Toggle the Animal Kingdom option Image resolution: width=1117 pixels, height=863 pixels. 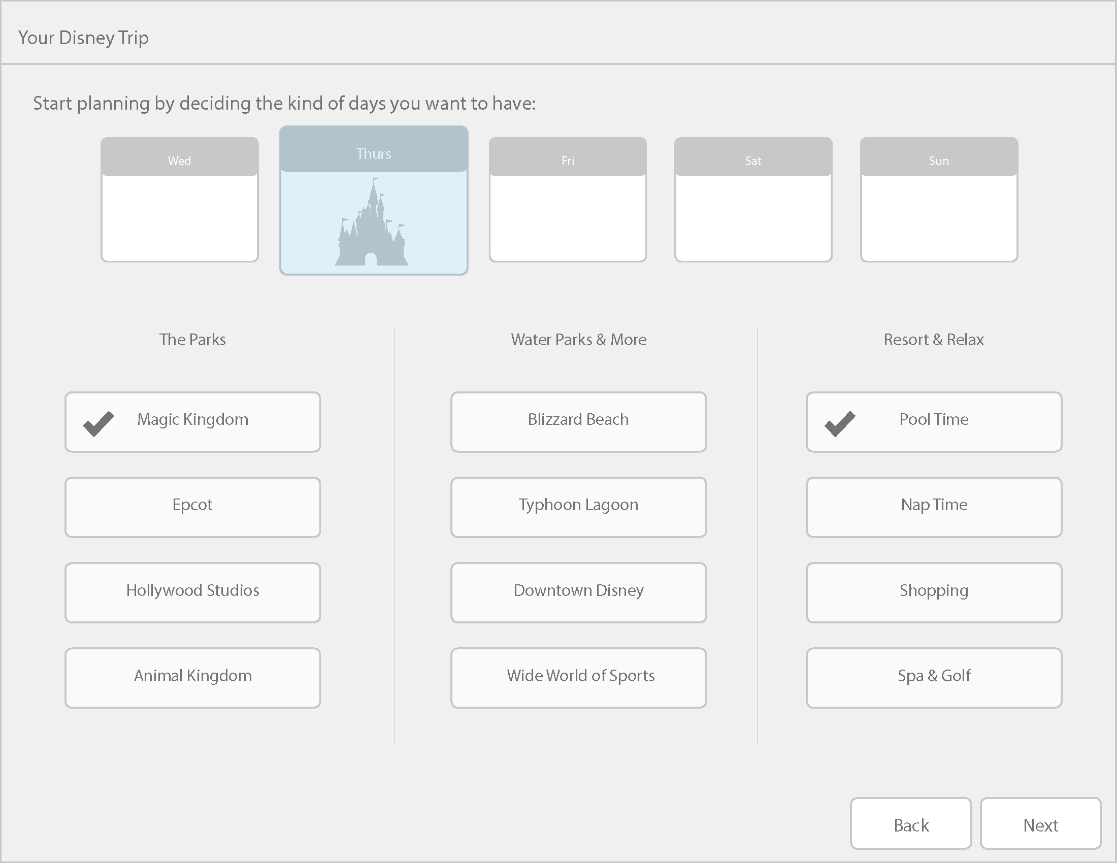click(193, 678)
